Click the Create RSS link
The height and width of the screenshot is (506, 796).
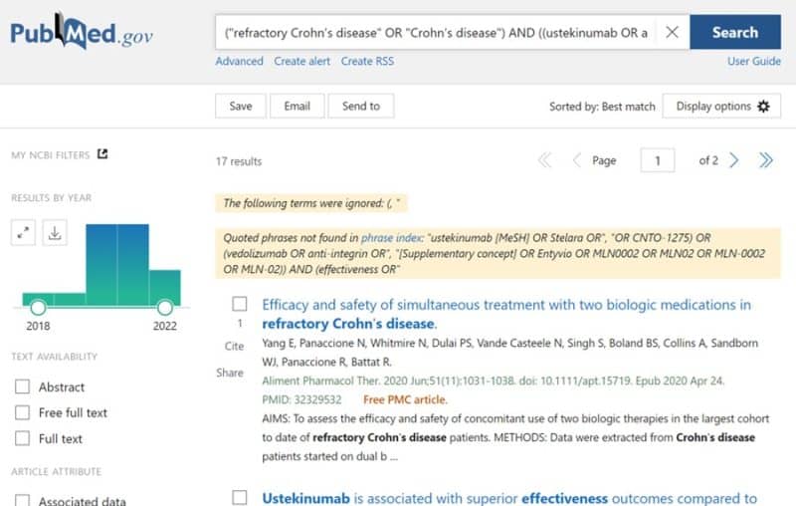pos(367,61)
